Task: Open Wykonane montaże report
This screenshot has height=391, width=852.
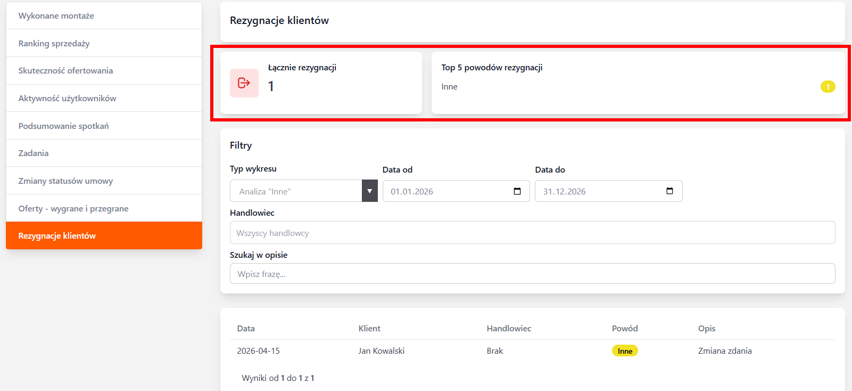Action: pyautogui.click(x=56, y=16)
